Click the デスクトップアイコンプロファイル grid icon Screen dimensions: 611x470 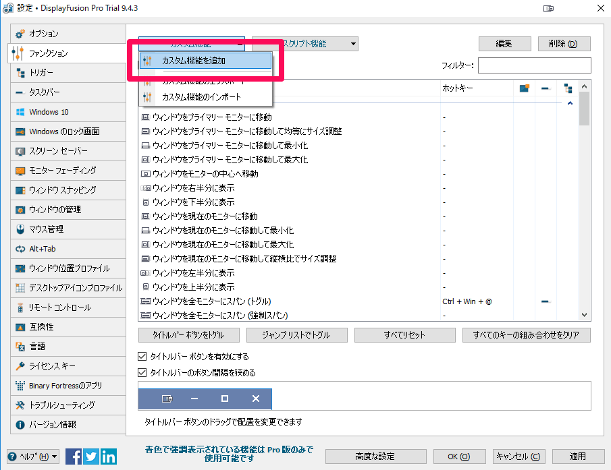click(20, 288)
